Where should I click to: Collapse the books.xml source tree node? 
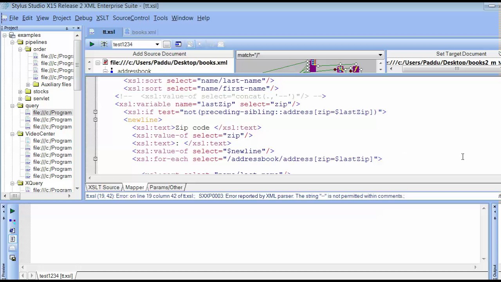(x=98, y=63)
